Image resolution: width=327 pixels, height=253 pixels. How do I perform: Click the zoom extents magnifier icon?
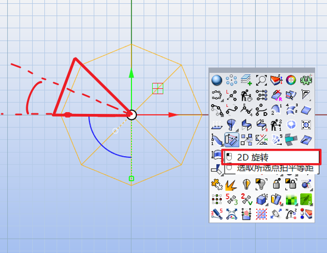pos(261,80)
